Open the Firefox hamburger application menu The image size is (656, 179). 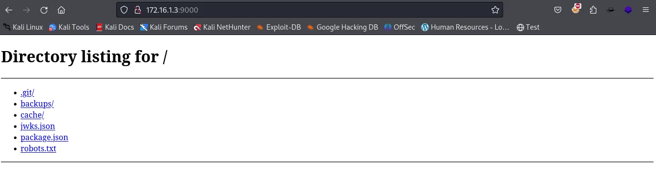click(x=645, y=10)
